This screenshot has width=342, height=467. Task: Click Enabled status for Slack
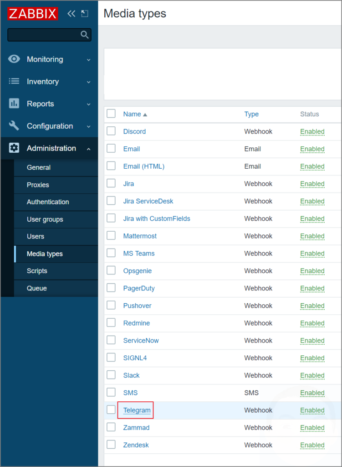point(312,375)
